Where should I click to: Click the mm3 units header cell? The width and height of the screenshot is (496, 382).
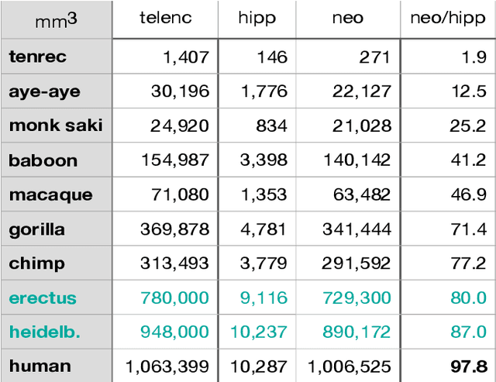pyautogui.click(x=56, y=20)
